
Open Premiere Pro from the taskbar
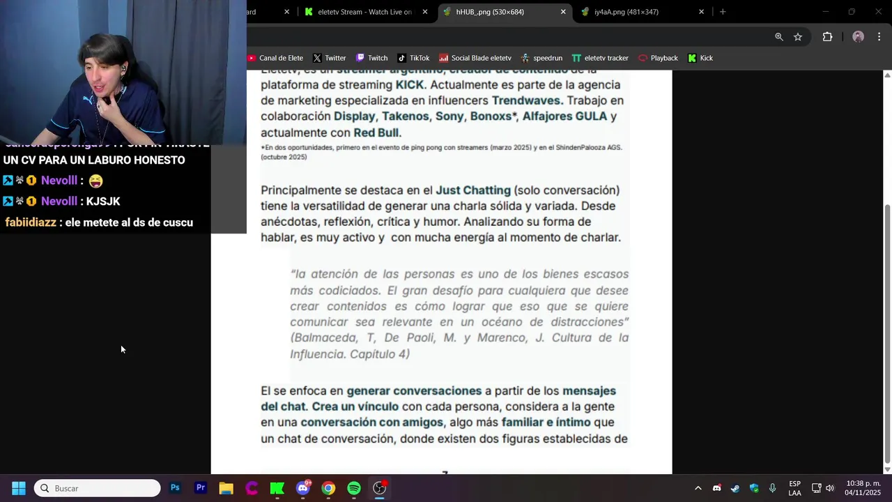[201, 488]
